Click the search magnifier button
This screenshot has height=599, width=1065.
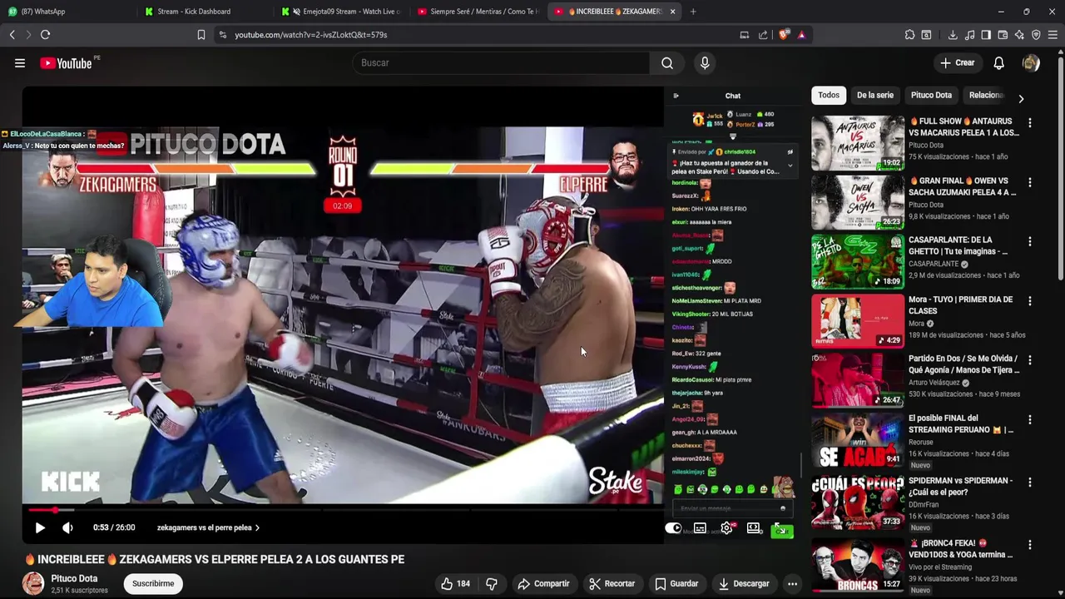point(667,63)
